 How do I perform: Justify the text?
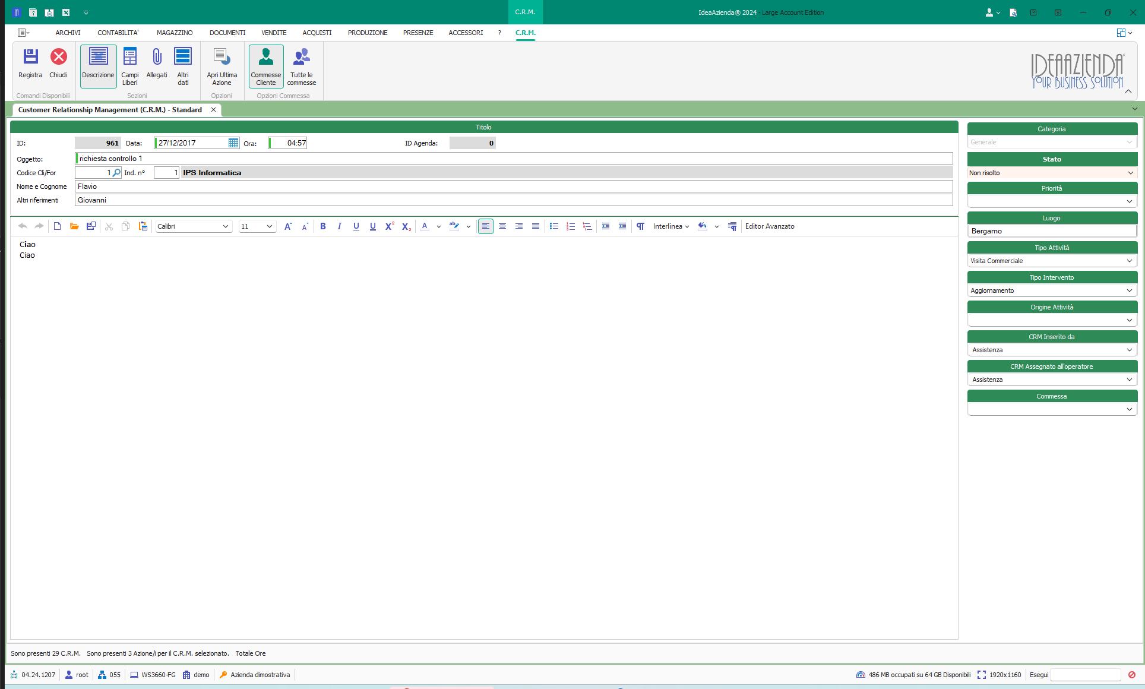point(536,226)
